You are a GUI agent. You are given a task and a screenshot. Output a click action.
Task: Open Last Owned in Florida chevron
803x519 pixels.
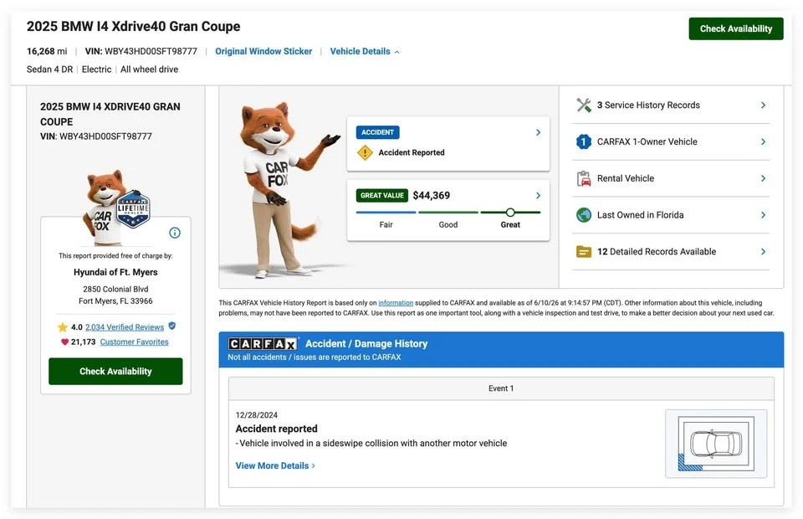(763, 215)
